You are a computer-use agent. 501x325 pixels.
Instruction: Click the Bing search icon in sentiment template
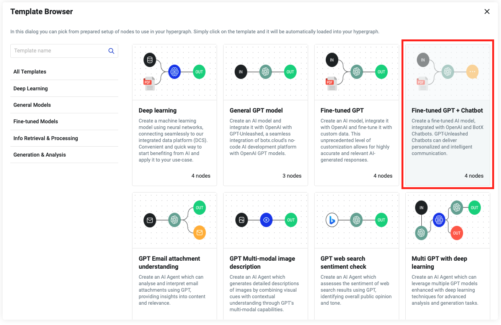pyautogui.click(x=332, y=220)
